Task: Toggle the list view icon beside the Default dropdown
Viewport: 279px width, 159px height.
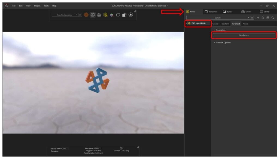Action: (x=252, y=17)
